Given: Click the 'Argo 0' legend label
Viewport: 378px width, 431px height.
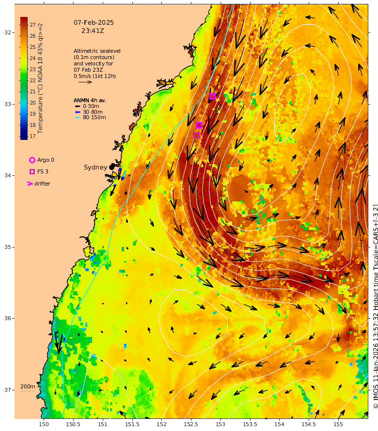Looking at the screenshot, I should pyautogui.click(x=46, y=160).
